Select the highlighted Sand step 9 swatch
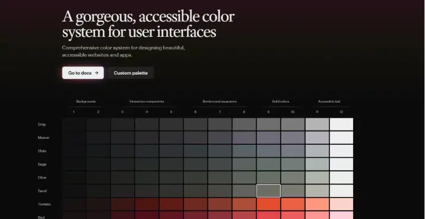The height and width of the screenshot is (219, 425). (268, 191)
